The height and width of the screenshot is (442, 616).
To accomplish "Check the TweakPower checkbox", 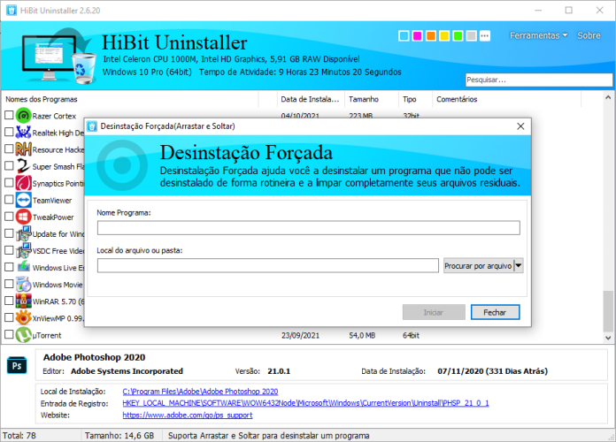I will [9, 217].
